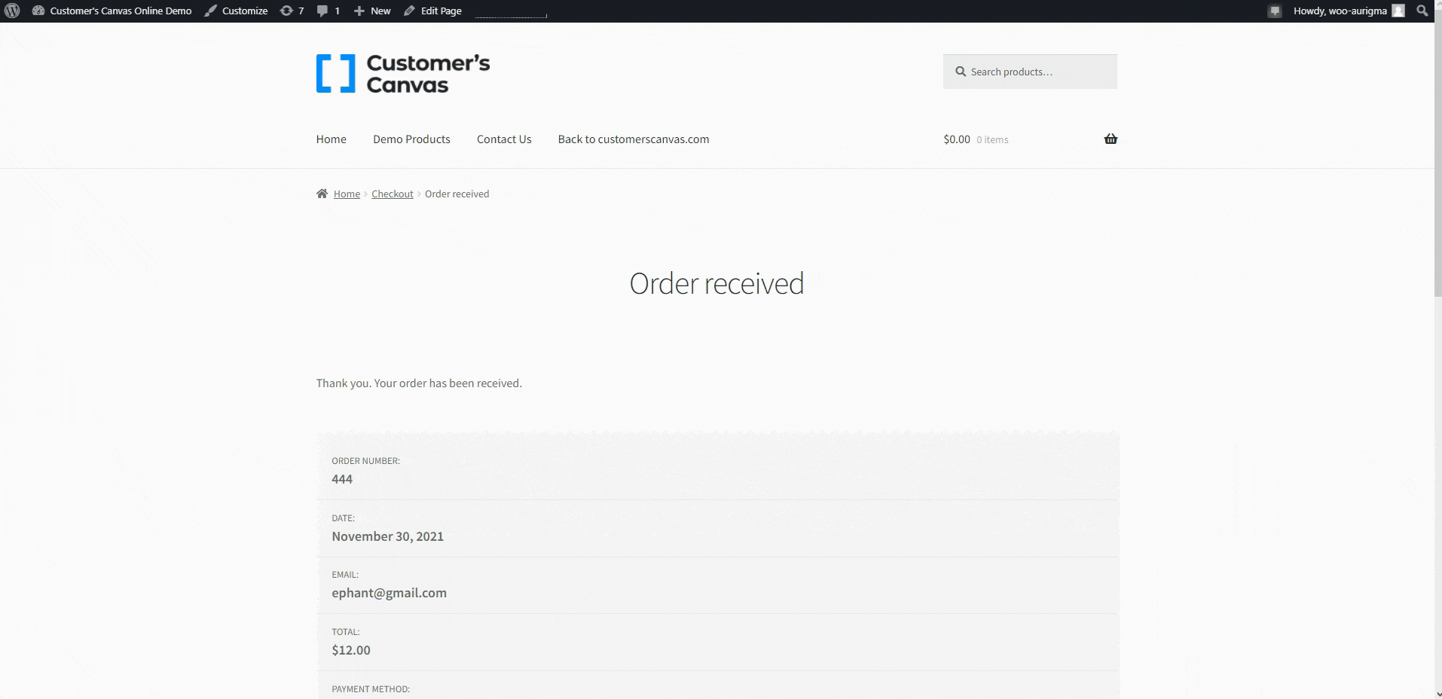Image resolution: width=1442 pixels, height=699 pixels.
Task: Open the WordPress logo menu
Action: tap(11, 11)
